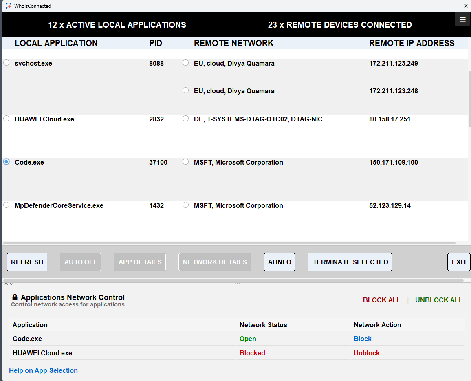Select the svchost.exe application radio button
The height and width of the screenshot is (381, 471).
tap(6, 63)
